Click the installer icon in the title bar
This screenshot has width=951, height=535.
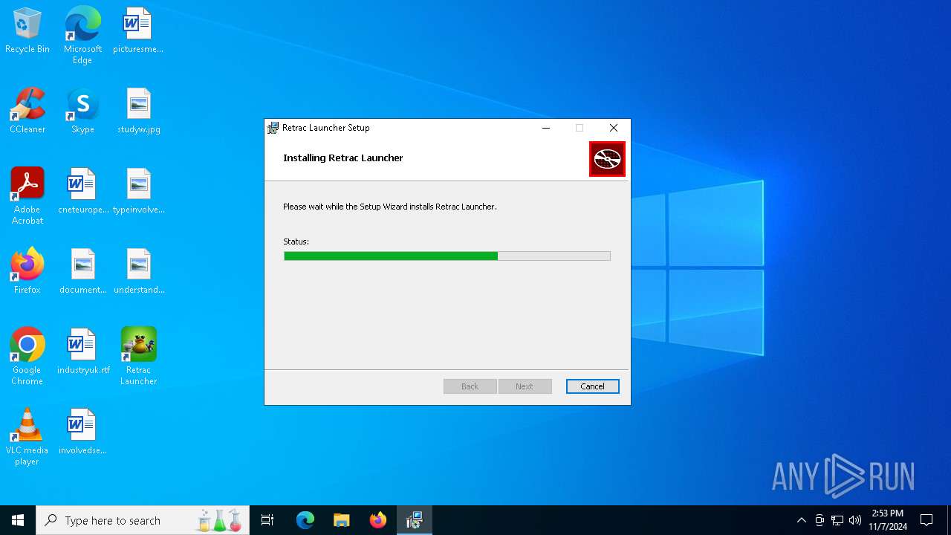(273, 128)
